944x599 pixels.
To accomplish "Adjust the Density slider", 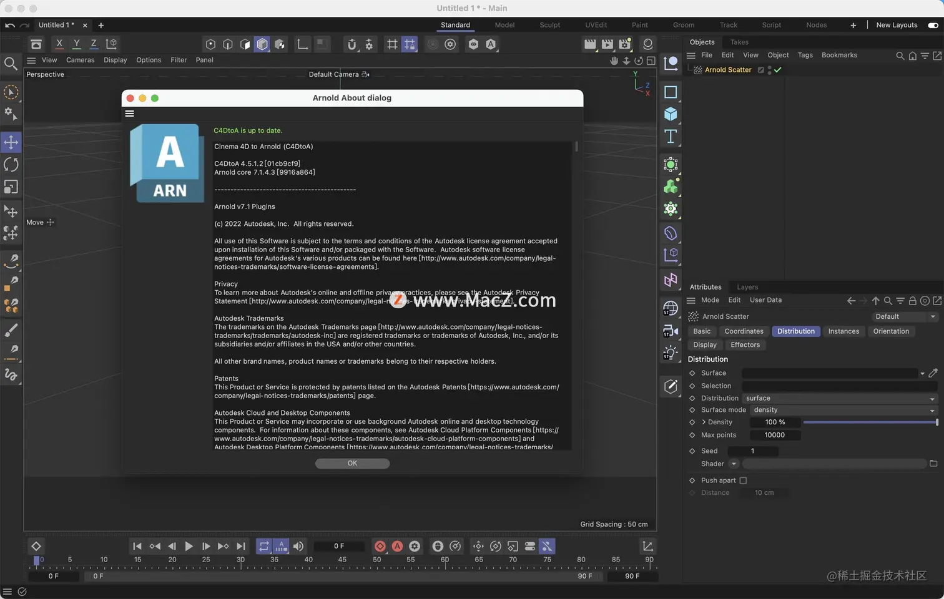I will [870, 422].
